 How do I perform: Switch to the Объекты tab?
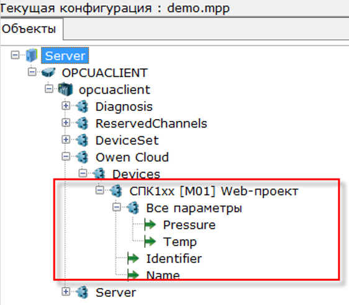pyautogui.click(x=29, y=29)
